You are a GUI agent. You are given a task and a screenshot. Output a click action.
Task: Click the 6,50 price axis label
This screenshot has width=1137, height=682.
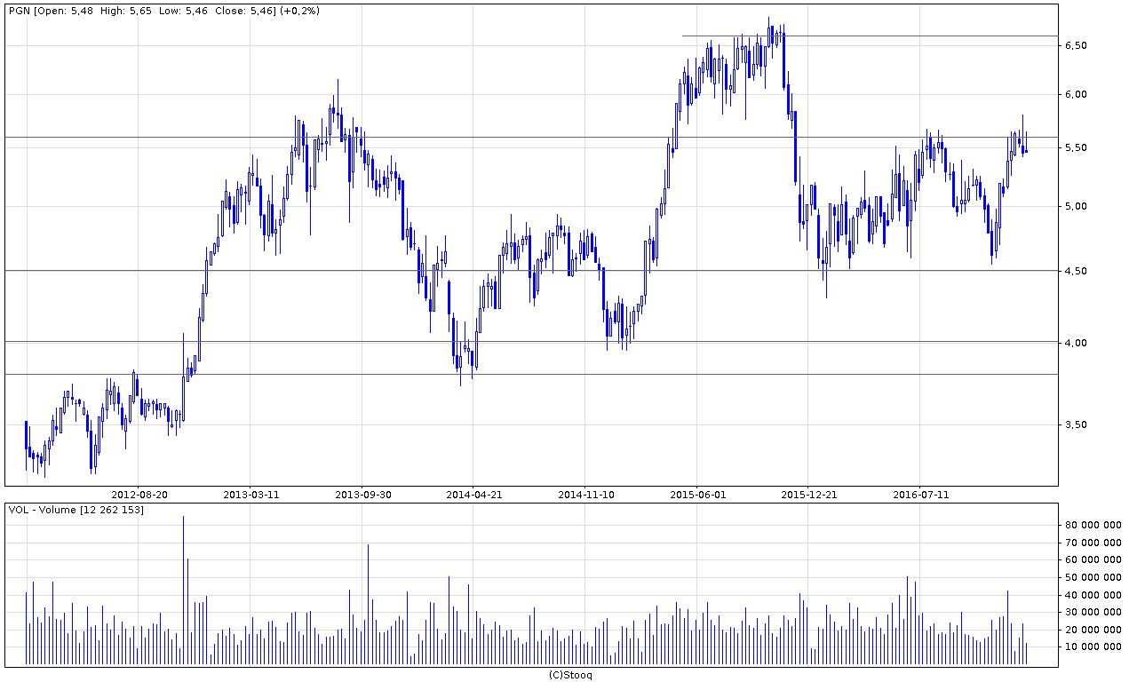1076,45
